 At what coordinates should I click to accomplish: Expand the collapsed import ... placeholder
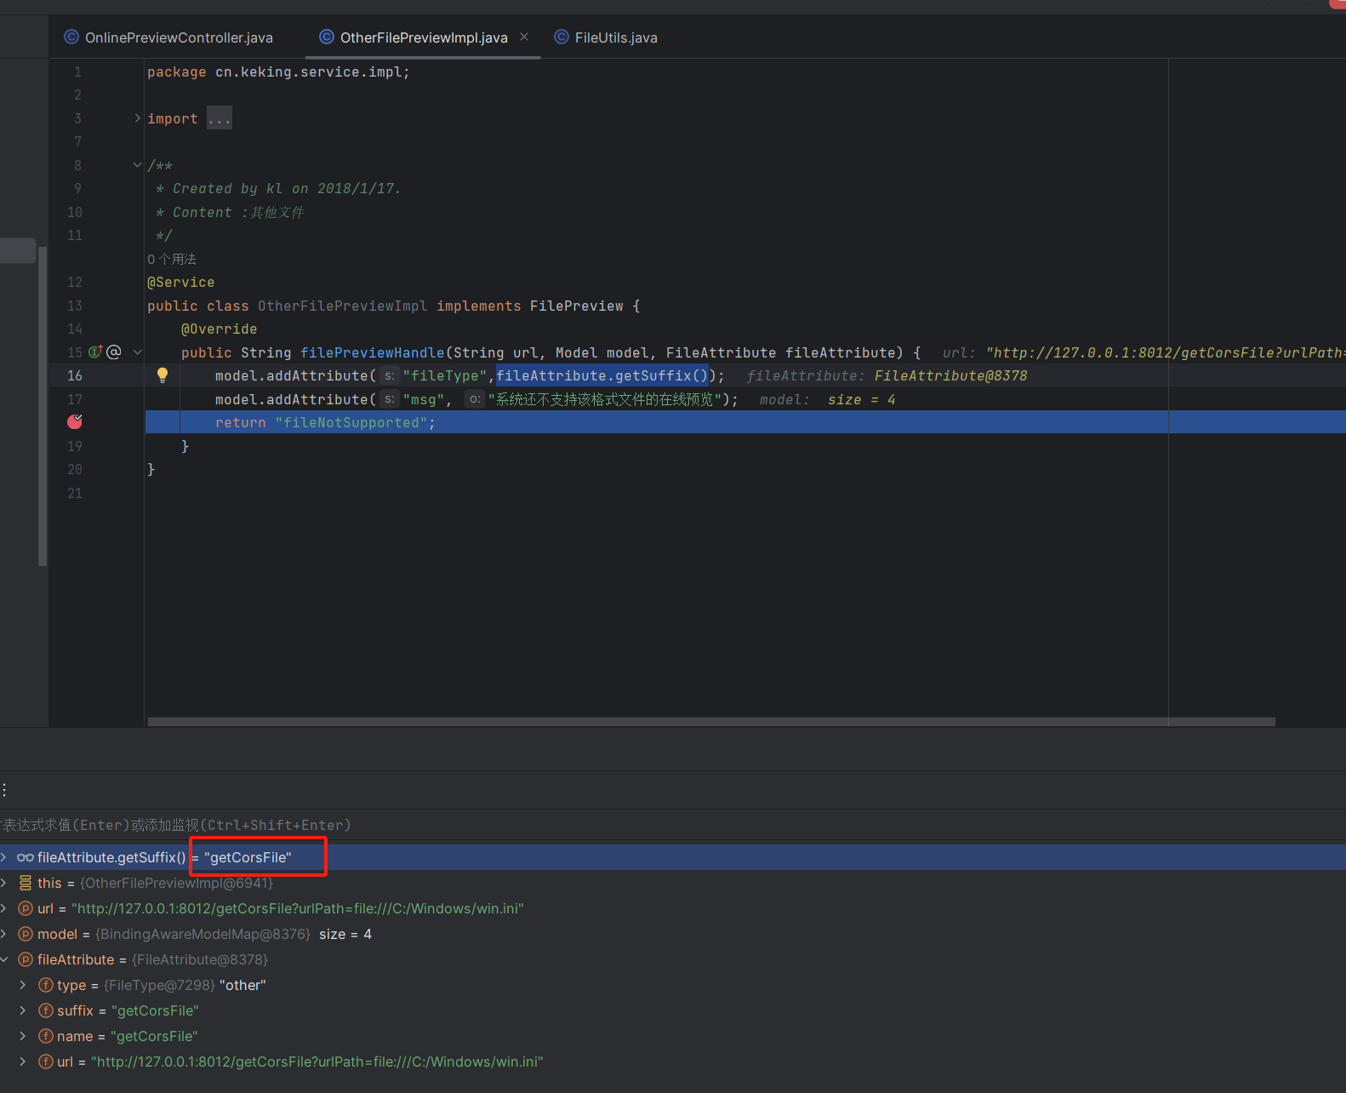pos(220,118)
